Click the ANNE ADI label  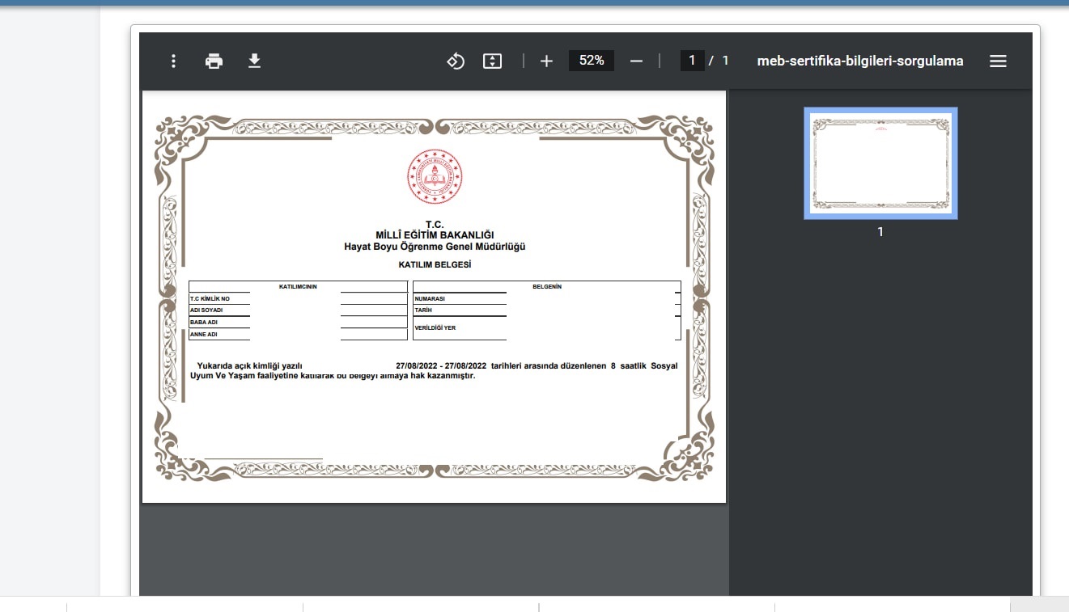click(204, 334)
